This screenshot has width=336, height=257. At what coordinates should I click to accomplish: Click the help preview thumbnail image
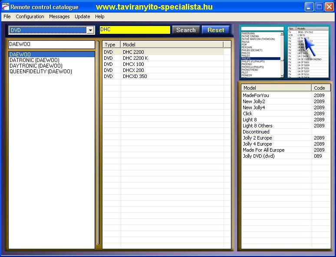(x=285, y=52)
